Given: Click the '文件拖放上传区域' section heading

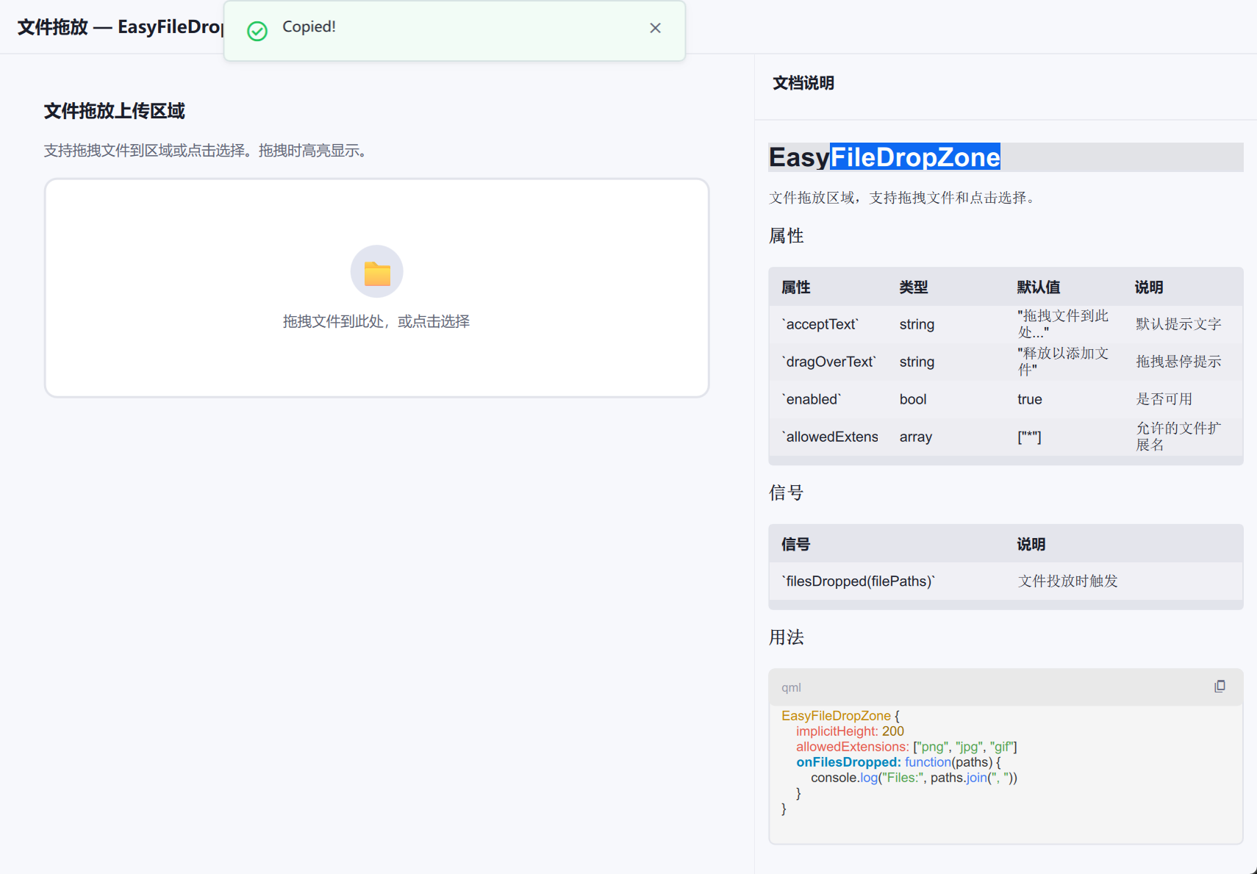Looking at the screenshot, I should click(115, 111).
